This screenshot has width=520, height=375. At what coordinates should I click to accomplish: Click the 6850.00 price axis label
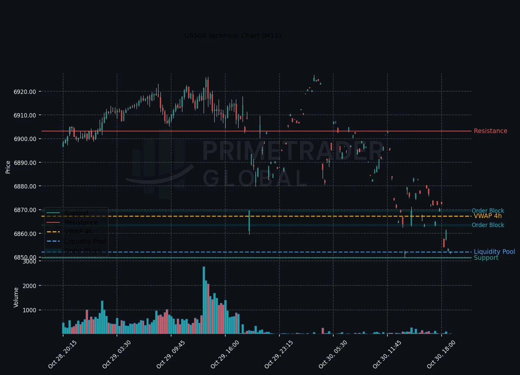25,257
